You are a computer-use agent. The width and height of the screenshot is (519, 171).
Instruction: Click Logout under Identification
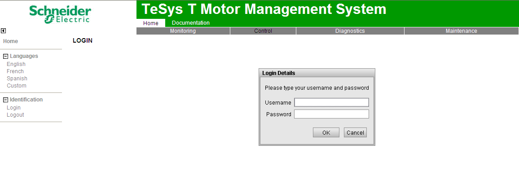click(x=15, y=115)
